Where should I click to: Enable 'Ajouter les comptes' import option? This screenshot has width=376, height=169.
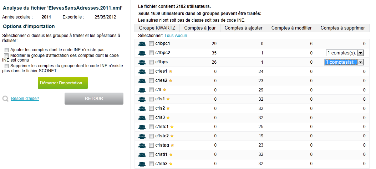[6, 50]
